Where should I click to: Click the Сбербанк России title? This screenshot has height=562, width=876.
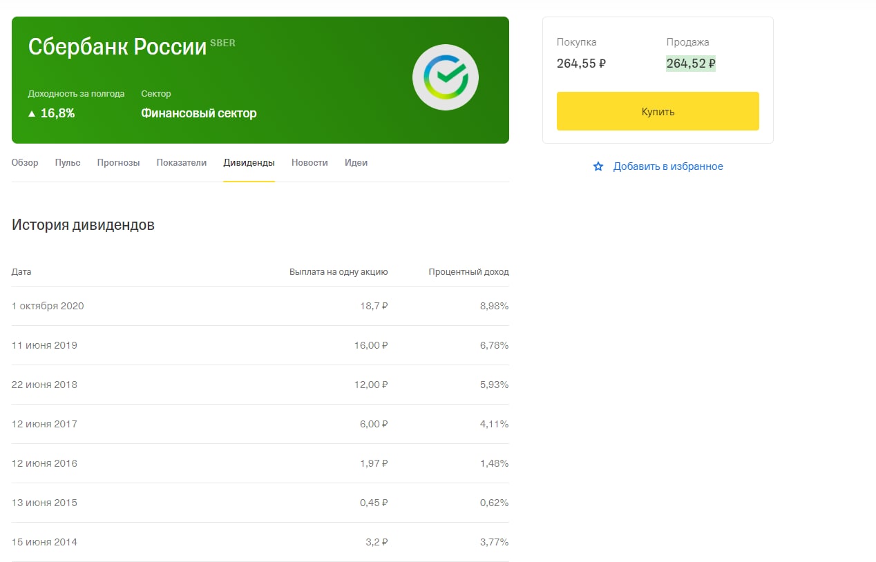coord(117,47)
